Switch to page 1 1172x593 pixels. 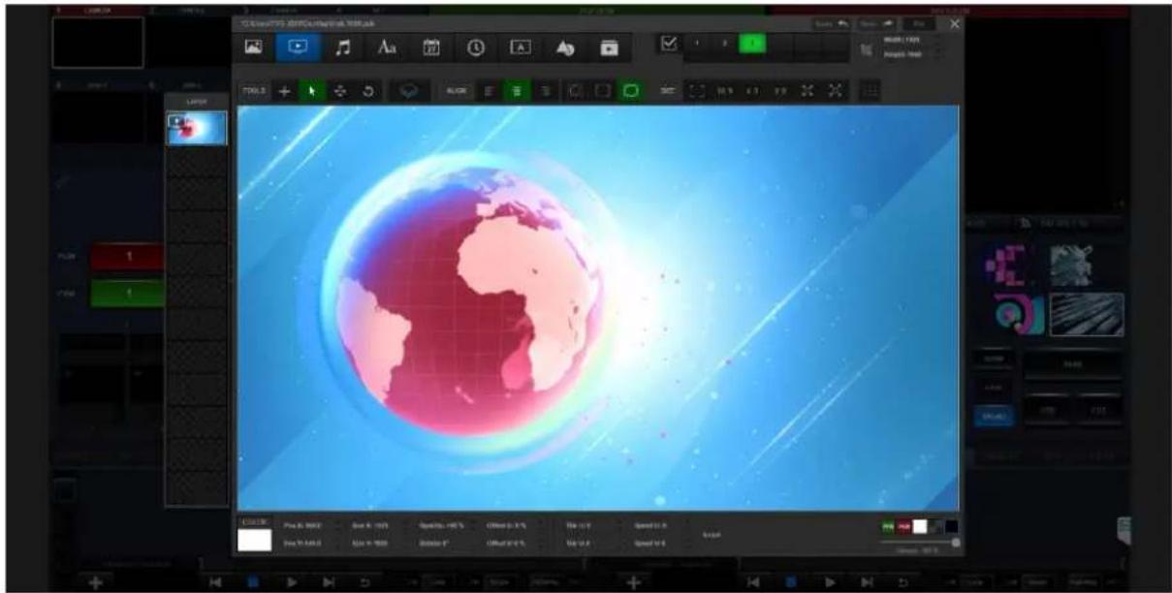point(697,44)
